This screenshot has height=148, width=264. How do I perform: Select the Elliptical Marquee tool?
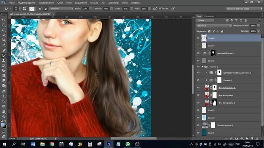coord(4,25)
